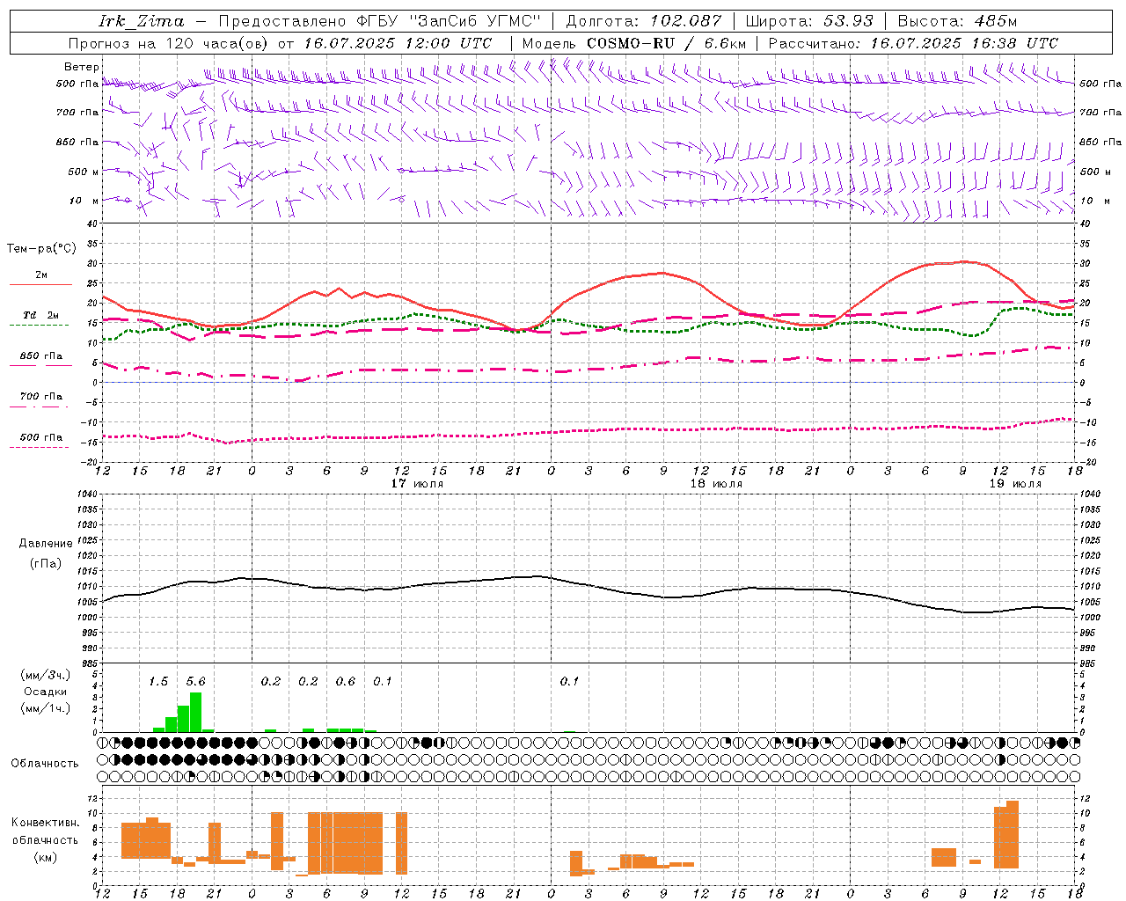Click the precipitation value "0.6"

click(346, 682)
